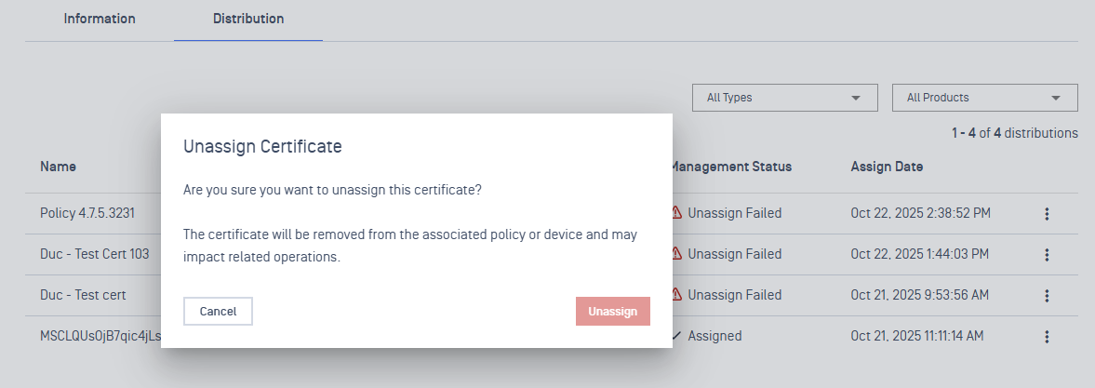Sort by the Name column header

pyautogui.click(x=58, y=167)
